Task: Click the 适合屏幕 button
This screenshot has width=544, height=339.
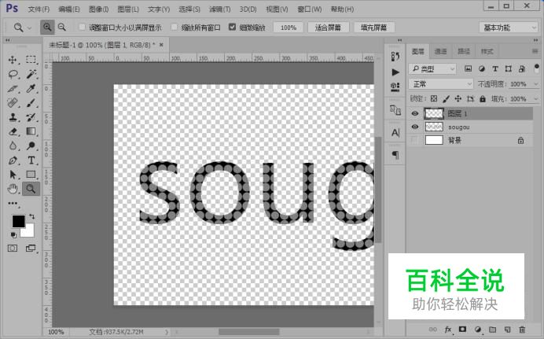Action: click(328, 28)
